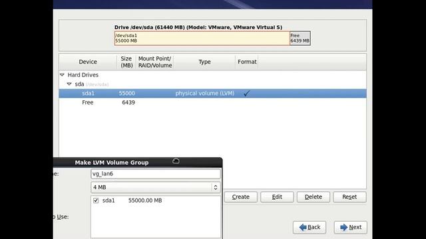This screenshot has height=239, width=426.
Task: Collapse the Hard Drives tree node
Action: click(x=62, y=75)
